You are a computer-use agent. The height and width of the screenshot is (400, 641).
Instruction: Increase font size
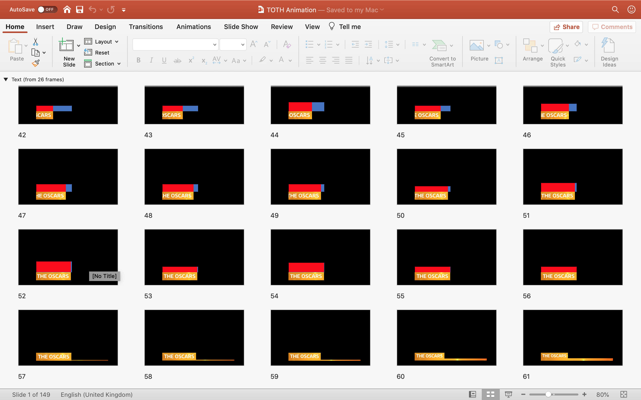(254, 44)
